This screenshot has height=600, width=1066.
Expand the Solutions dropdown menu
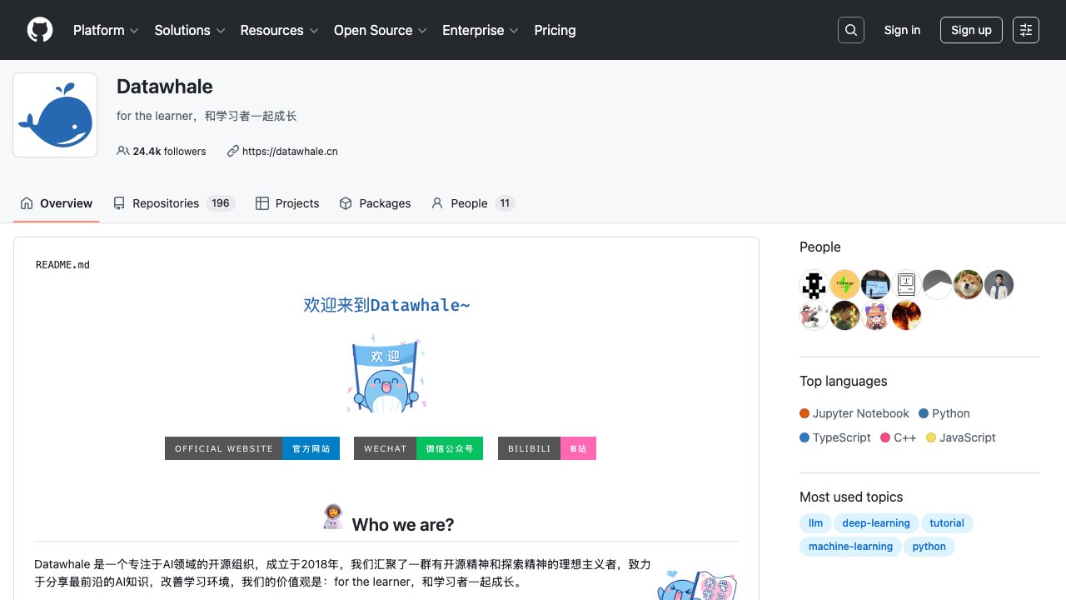(190, 30)
